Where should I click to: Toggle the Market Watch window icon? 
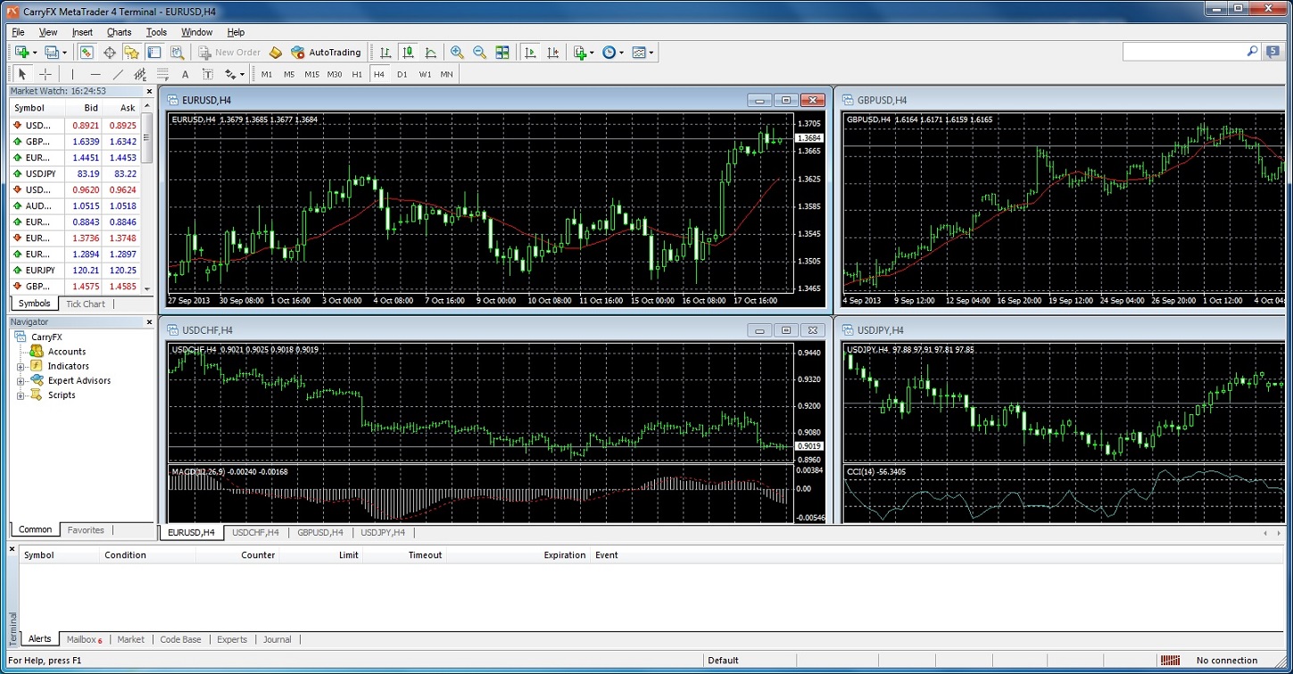[x=87, y=53]
